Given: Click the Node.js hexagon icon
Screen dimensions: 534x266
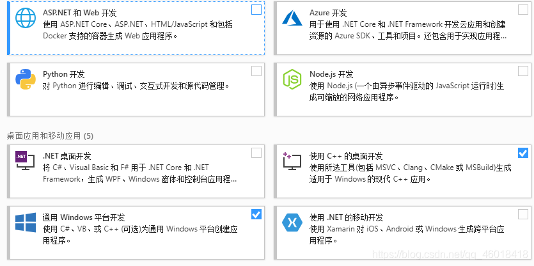Looking at the screenshot, I should coord(292,79).
